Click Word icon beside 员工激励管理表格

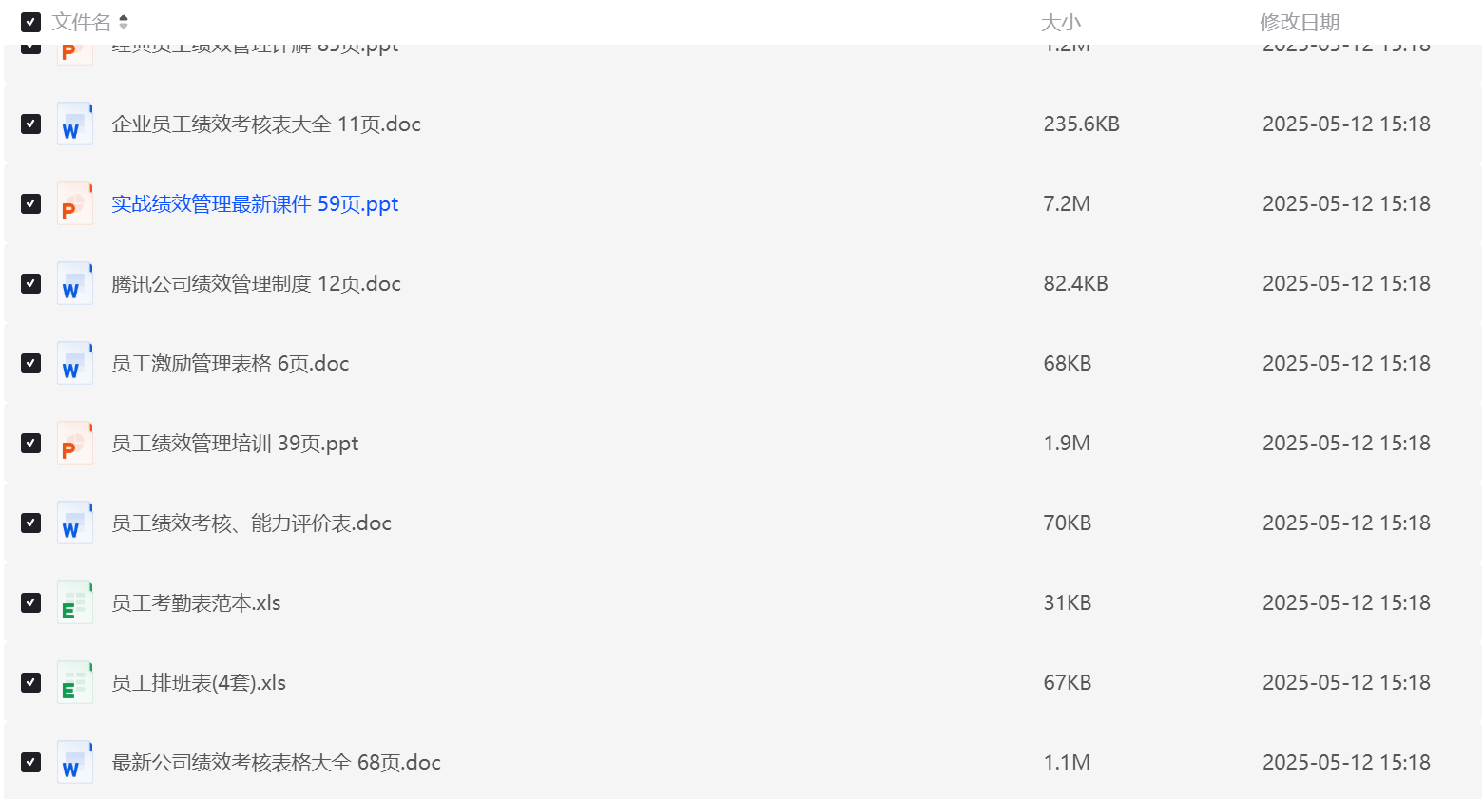(x=74, y=364)
